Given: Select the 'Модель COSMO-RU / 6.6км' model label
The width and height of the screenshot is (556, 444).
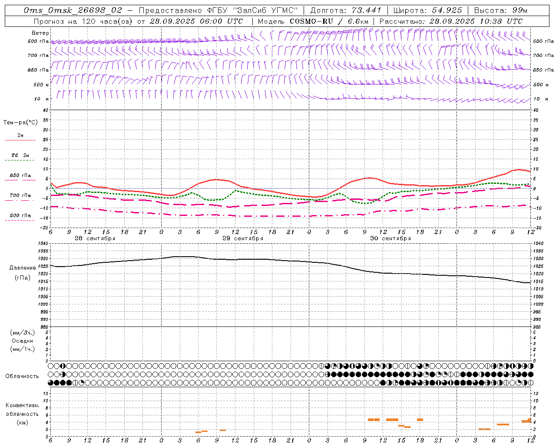Looking at the screenshot, I should point(313,21).
